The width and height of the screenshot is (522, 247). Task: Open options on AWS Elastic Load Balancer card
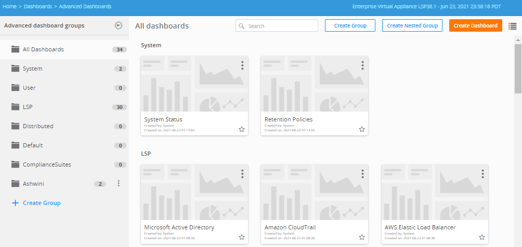483,174
